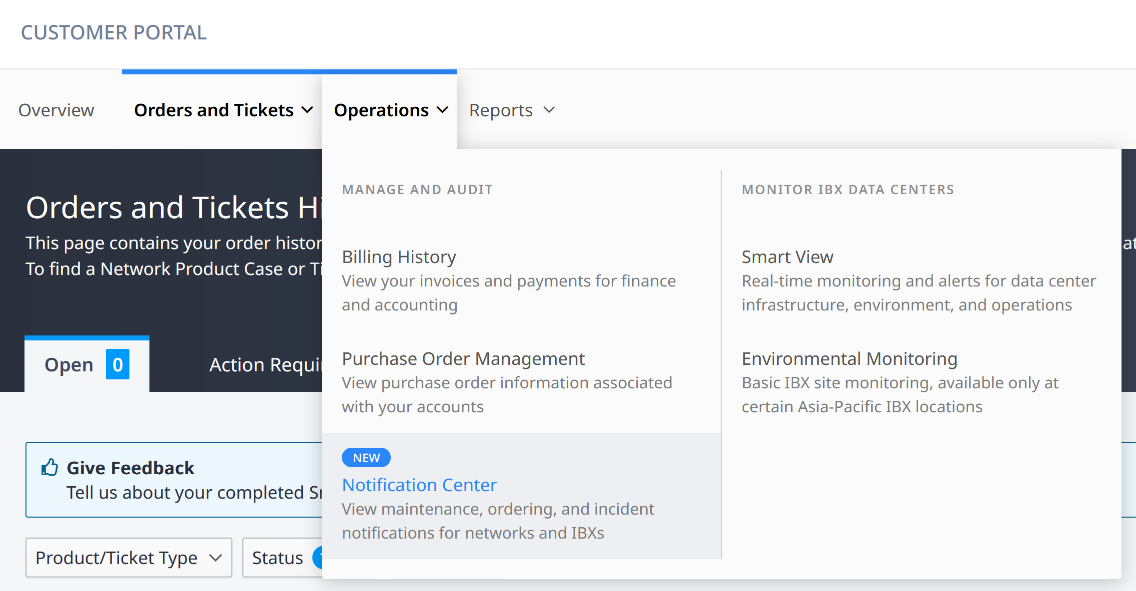Switch to the Action Required tab
Image resolution: width=1136 pixels, height=591 pixels.
tap(265, 365)
